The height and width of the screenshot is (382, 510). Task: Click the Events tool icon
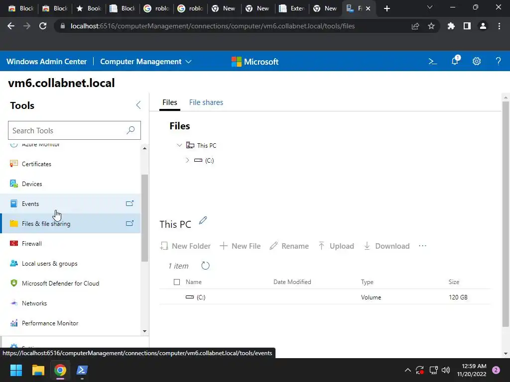(x=13, y=203)
